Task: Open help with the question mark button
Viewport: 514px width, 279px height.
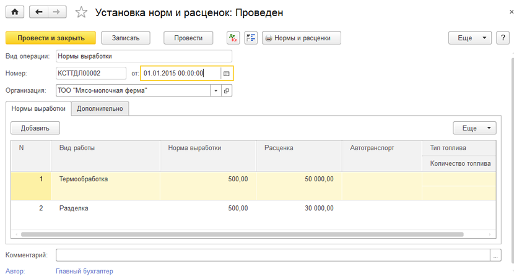Action: [503, 38]
